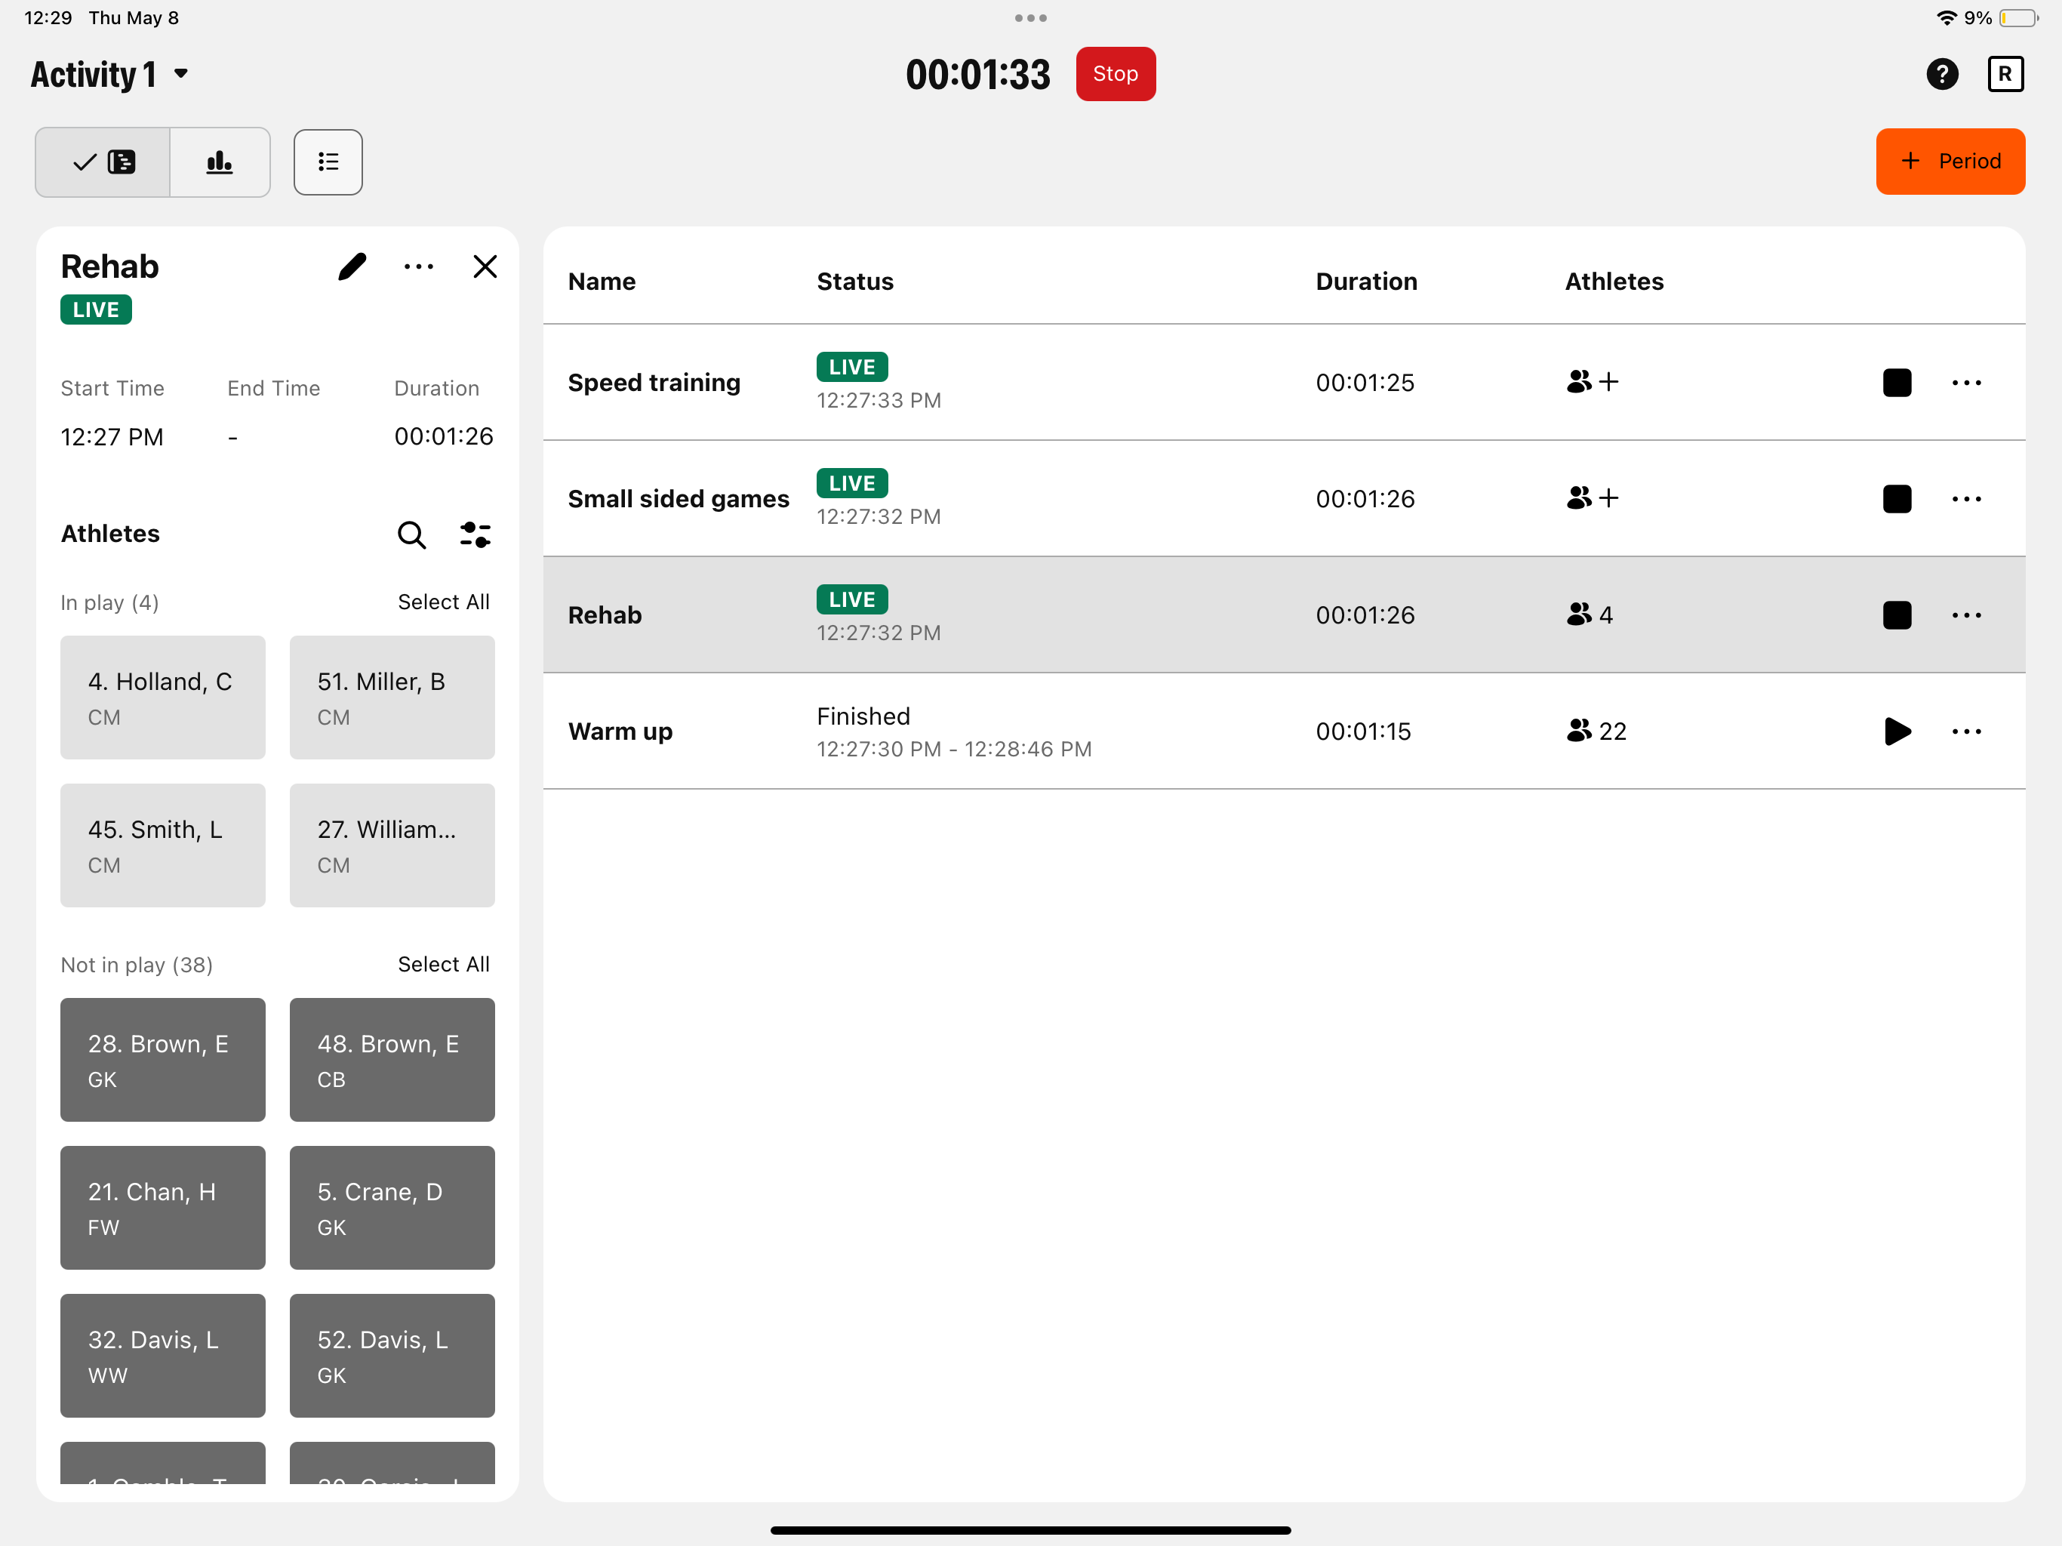Open the help dialog

(1943, 74)
